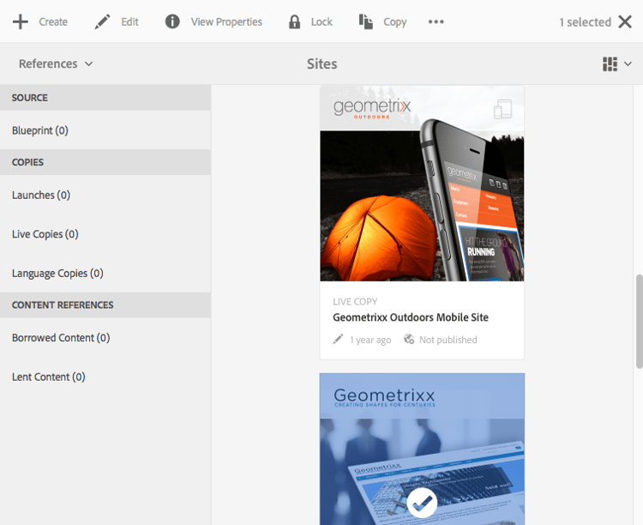
Task: Click the pencil icon beside 1 year ago
Action: tap(338, 340)
